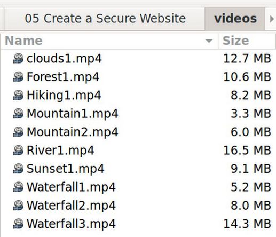Click the Forest1.mp4 video file icon

[18, 77]
